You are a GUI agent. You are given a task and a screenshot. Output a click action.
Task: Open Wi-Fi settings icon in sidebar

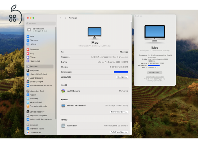28,36
